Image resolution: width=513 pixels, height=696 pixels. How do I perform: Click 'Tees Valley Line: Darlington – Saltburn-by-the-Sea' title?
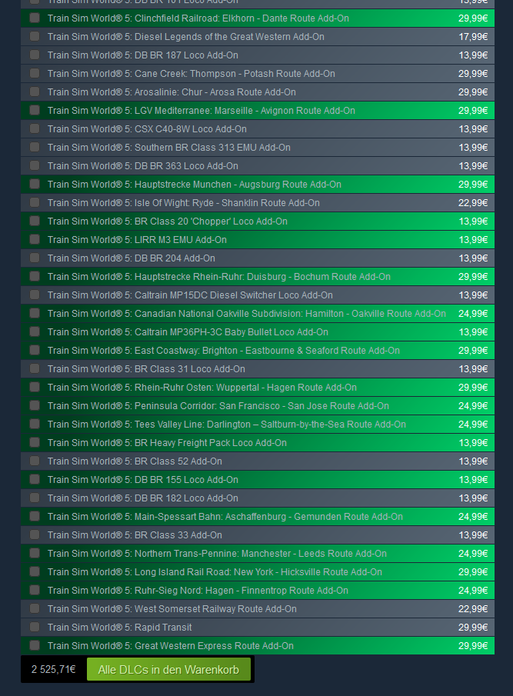coord(226,425)
